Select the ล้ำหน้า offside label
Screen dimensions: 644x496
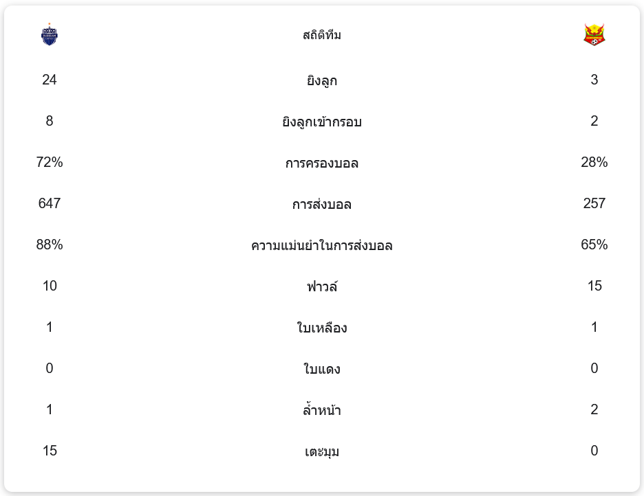point(322,411)
